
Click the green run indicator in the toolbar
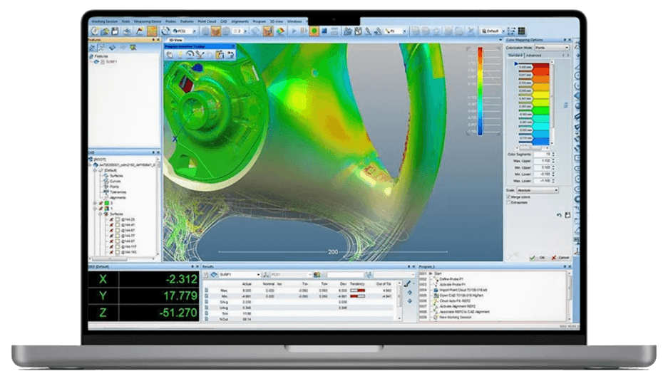tap(313, 31)
